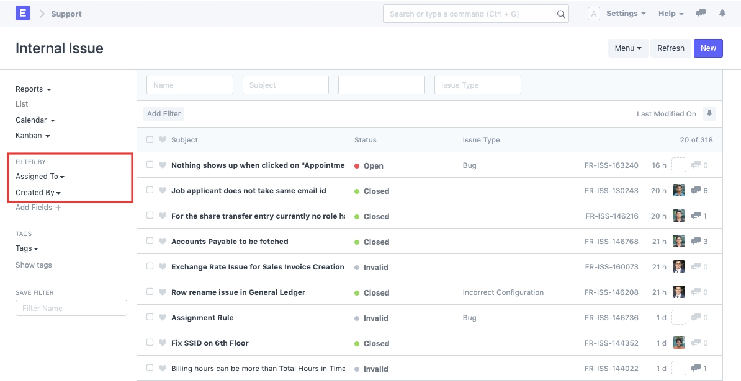Open the "Row rename issue in General Ledger" issue
This screenshot has height=381, width=741.
[x=238, y=292]
